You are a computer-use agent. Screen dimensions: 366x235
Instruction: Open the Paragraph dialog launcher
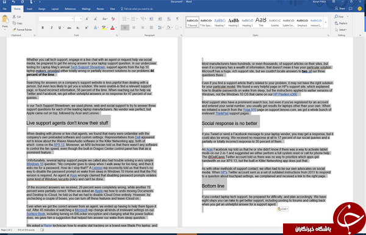pos(181,35)
